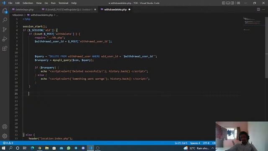Viewport: 268px width, 151px height.
Task: Open Customize Layout icon in title bar
Action: pyautogui.click(x=238, y=3)
